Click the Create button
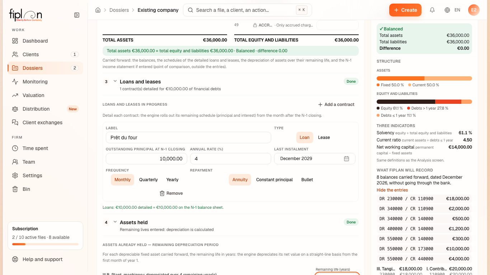 pos(405,10)
